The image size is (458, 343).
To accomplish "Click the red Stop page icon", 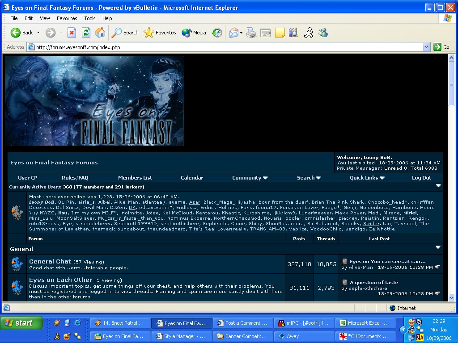I will (x=72, y=33).
